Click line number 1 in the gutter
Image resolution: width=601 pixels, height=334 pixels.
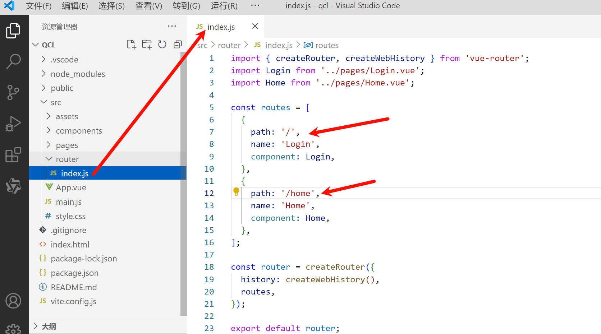212,58
